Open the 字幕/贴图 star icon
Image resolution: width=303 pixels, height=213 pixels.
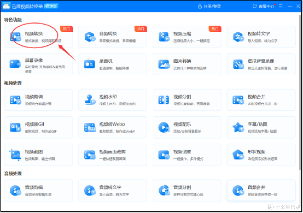[x=238, y=127]
